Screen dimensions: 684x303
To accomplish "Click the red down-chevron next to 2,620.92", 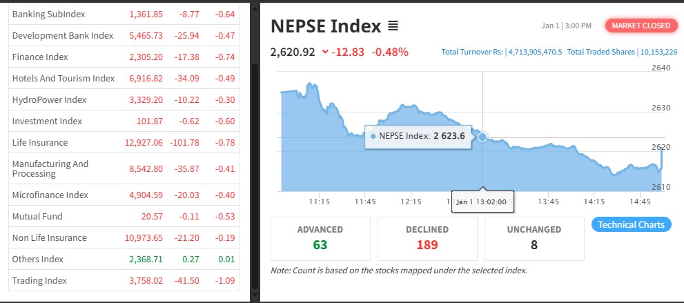I will pos(325,52).
